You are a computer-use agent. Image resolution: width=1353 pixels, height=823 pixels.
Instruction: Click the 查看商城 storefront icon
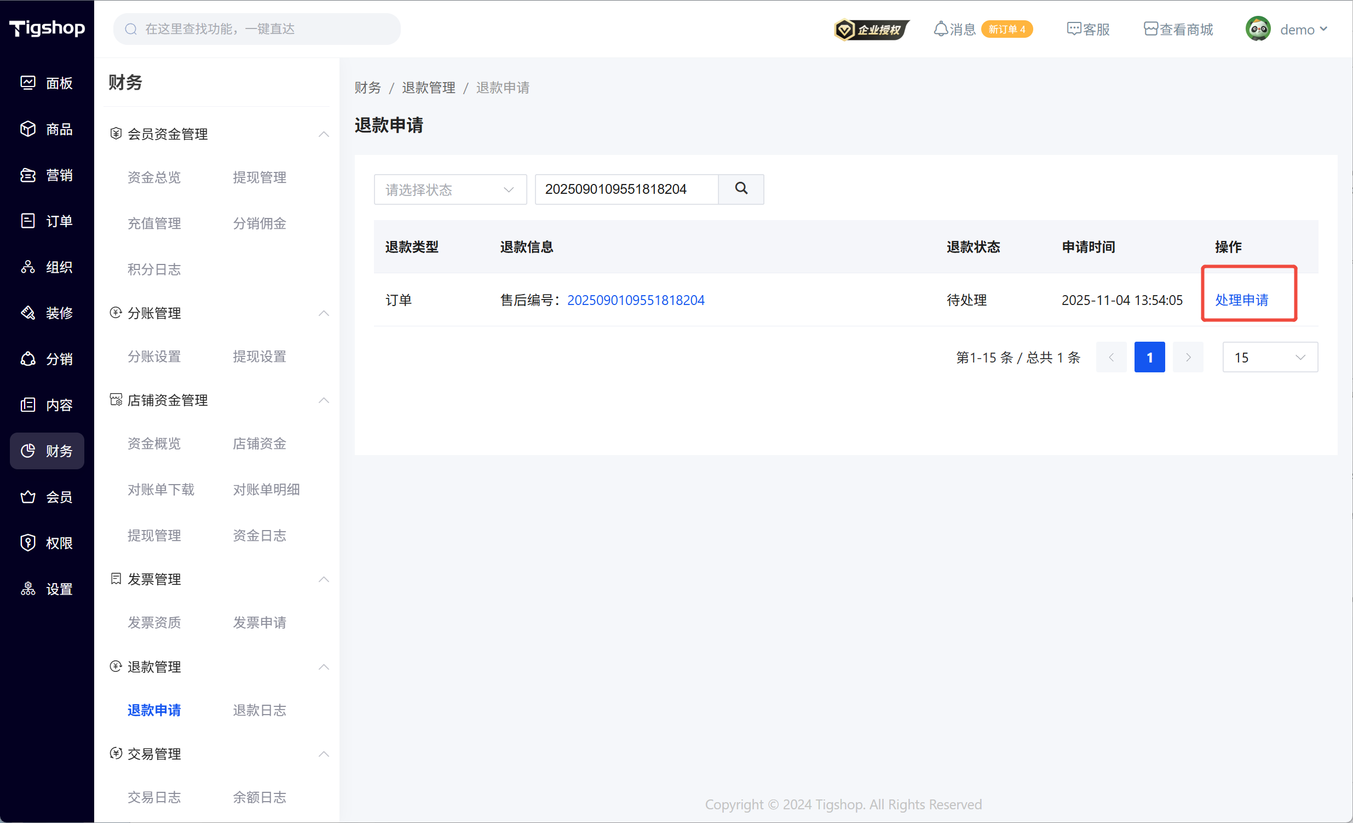pyautogui.click(x=1150, y=29)
